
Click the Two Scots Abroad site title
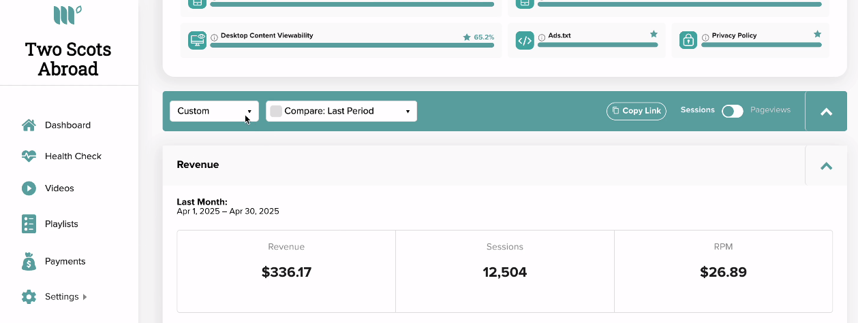pyautogui.click(x=68, y=59)
